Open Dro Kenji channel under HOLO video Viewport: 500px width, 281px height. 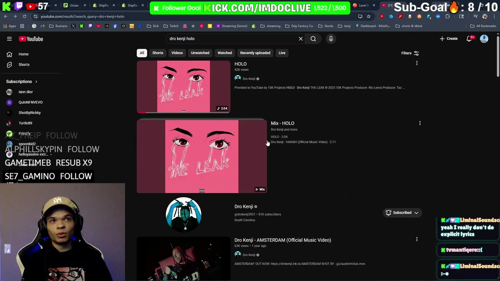click(249, 79)
